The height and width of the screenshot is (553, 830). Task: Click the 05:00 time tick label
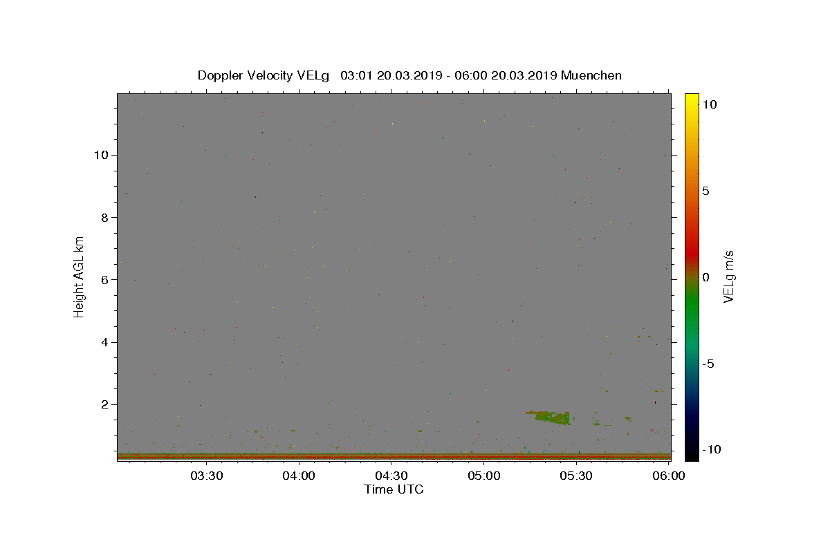tap(483, 476)
